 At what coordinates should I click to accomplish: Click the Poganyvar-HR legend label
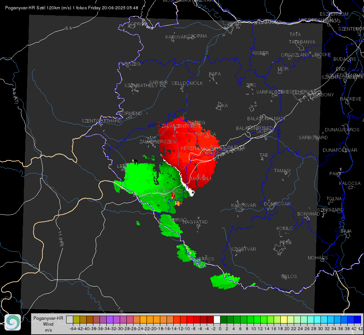48,318
